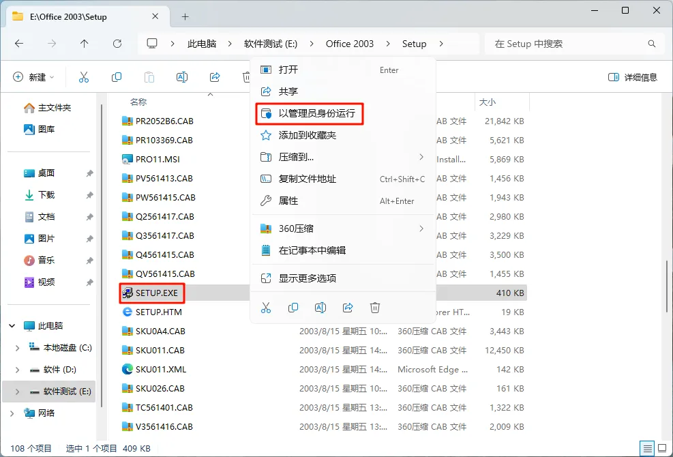Refresh the current folder
673x457 pixels.
pyautogui.click(x=117, y=44)
